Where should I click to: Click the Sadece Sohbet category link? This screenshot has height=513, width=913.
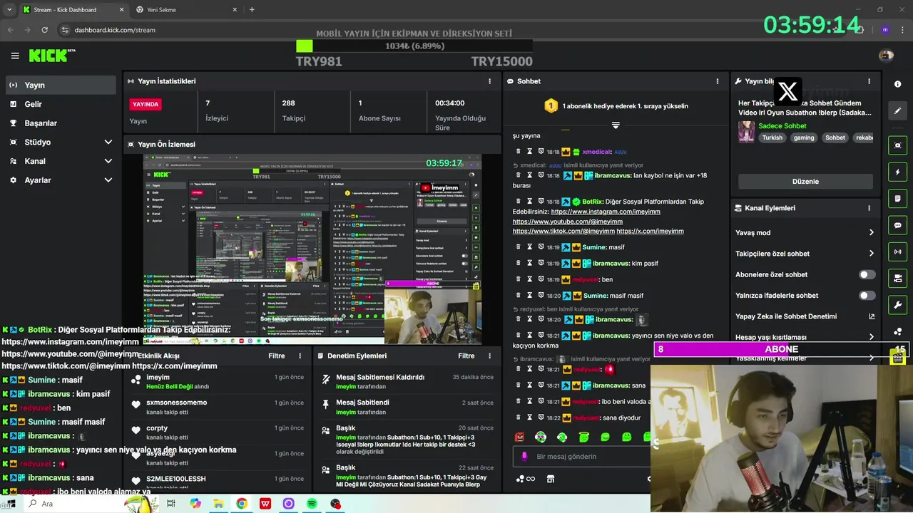coord(782,126)
